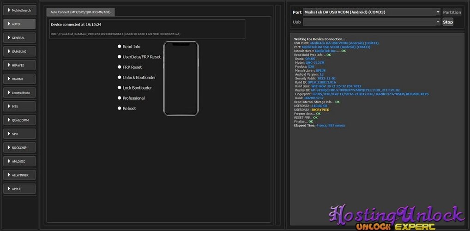Click the 'Device connected at 19:15:24' text
Screen dimensions: 470x231
(x=76, y=24)
